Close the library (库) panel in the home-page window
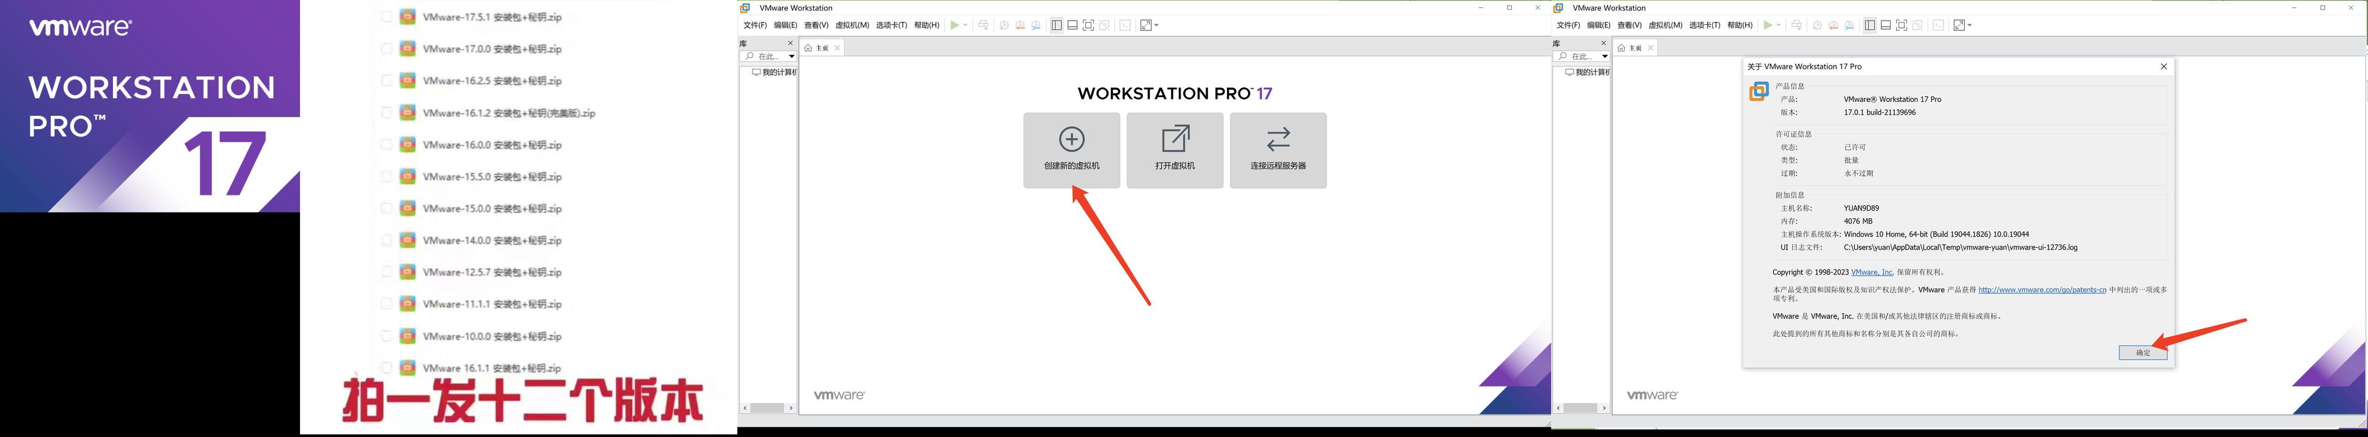 791,43
